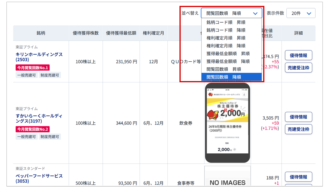Click 優待情報 button for ペッパーフードサービス
Viewport: 329px width, 188px height.
pyautogui.click(x=298, y=177)
